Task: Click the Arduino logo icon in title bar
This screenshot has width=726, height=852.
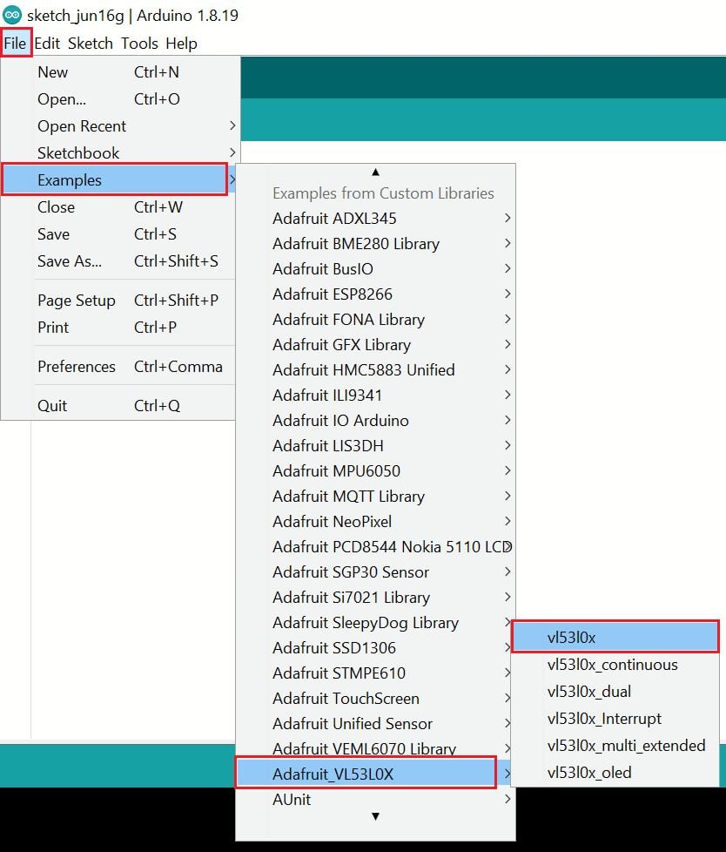Action: (x=12, y=16)
